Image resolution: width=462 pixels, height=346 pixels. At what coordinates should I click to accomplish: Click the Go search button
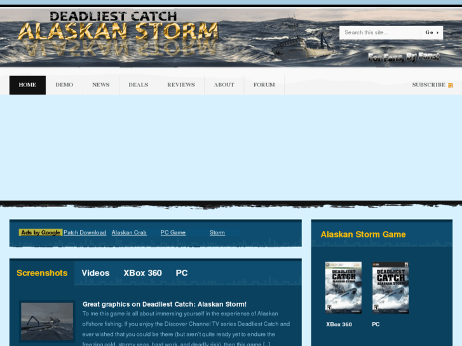(431, 32)
